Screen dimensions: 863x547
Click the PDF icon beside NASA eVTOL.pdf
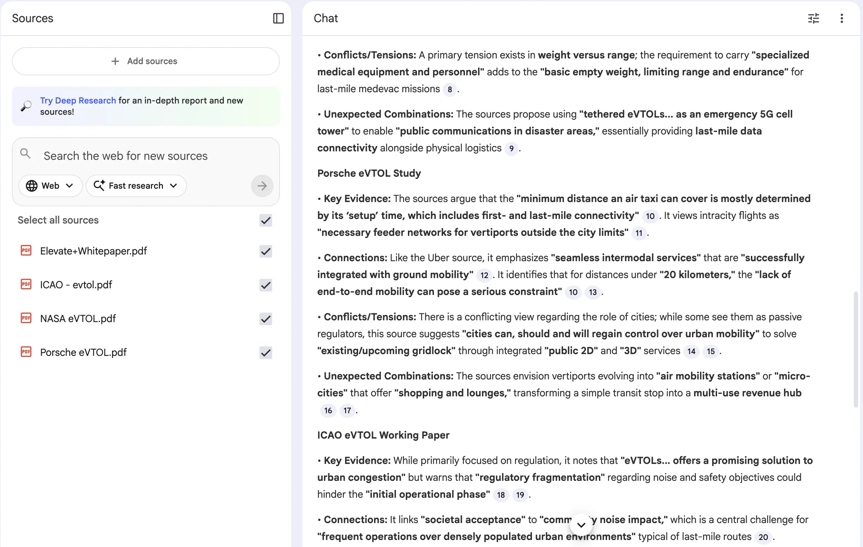tap(26, 318)
